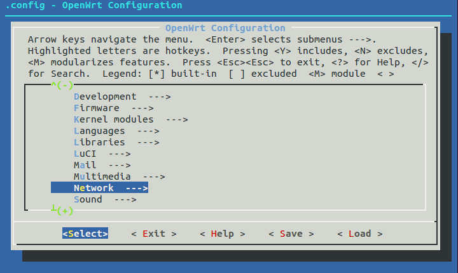Expand the Kernel modules arrow
Screen dimensions: 458x273
(177, 119)
